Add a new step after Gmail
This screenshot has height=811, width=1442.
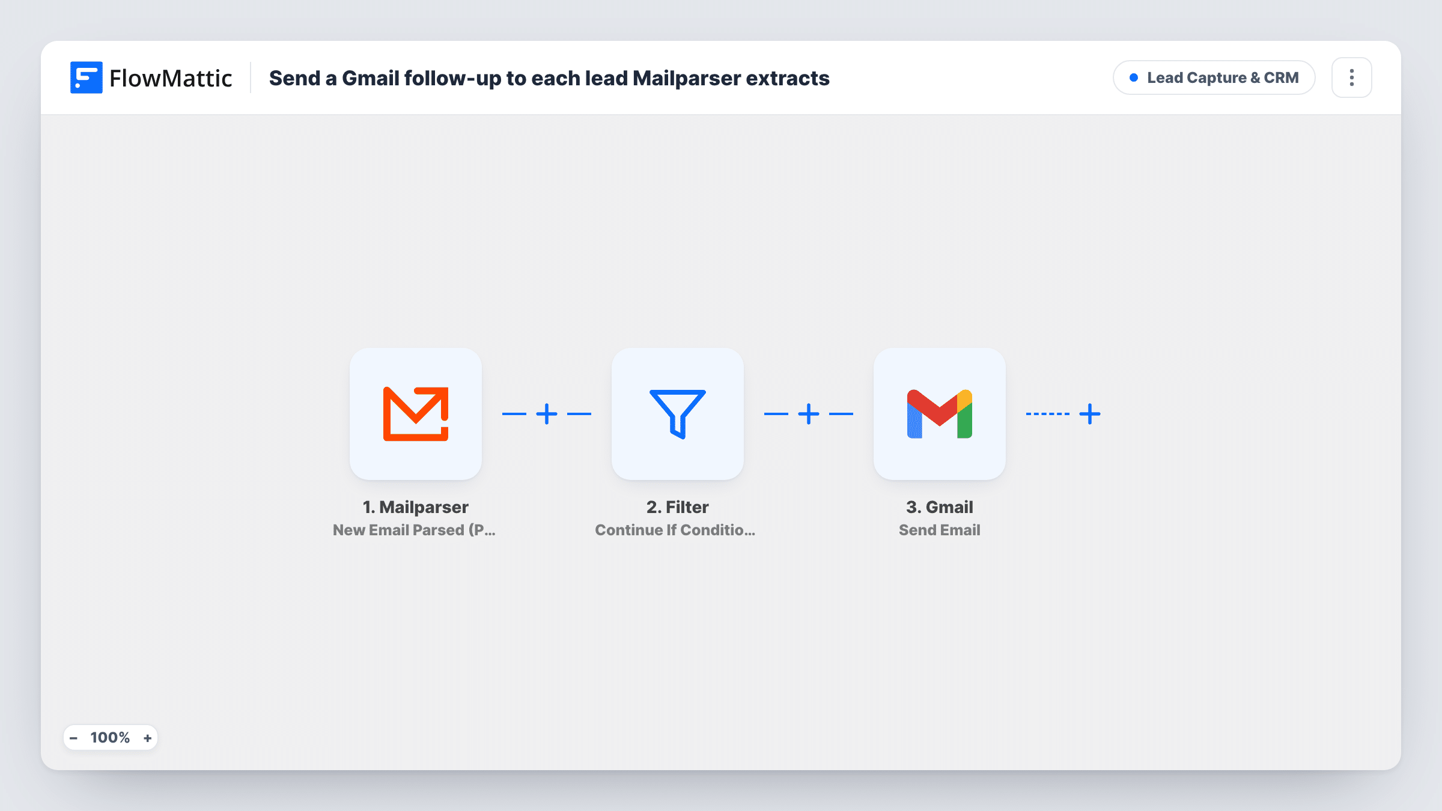click(1090, 414)
